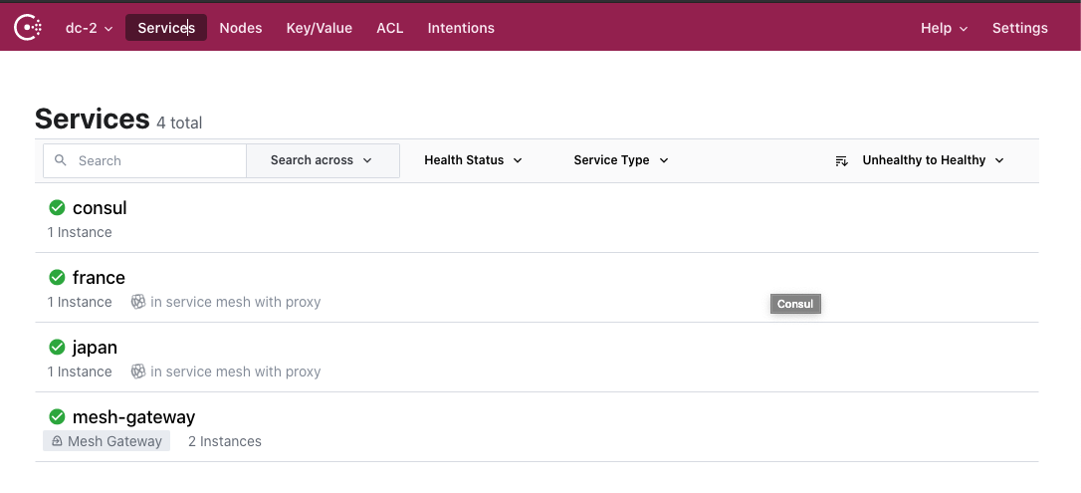Click the green health check beside consul

point(57,208)
